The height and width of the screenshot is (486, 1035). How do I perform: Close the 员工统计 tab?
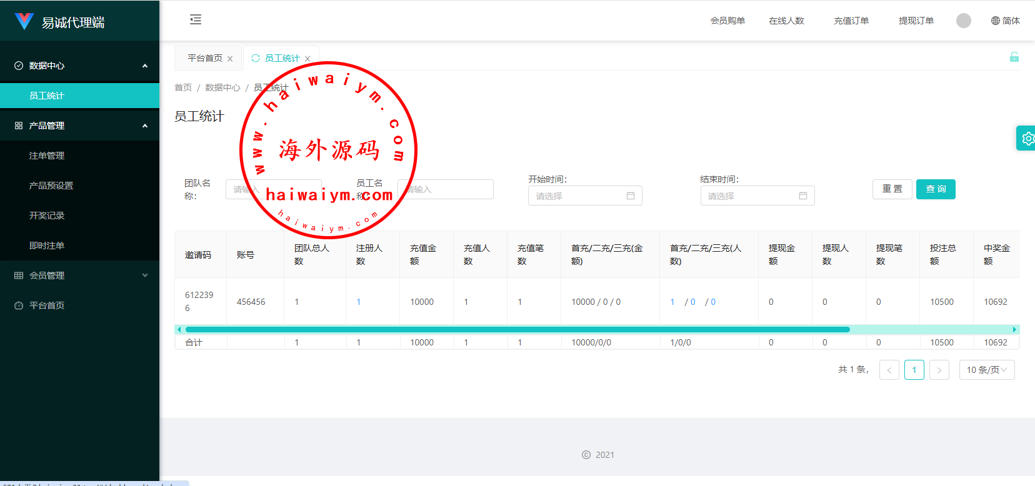[307, 59]
